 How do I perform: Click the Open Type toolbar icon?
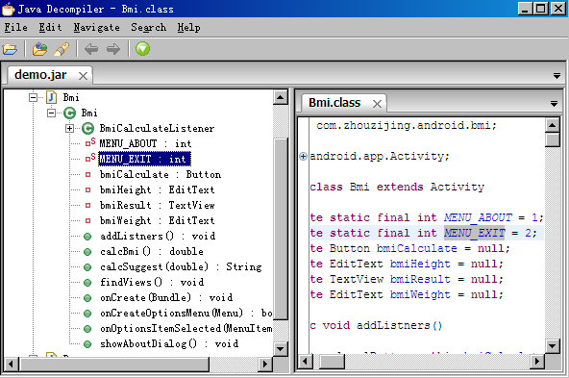[x=39, y=49]
